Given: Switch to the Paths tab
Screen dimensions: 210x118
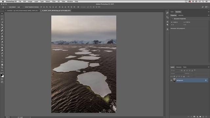Looking at the screenshot, I should tap(185, 67).
